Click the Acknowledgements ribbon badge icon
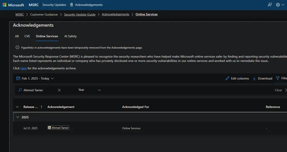Viewport: 287px width, 152px height. click(71, 5)
